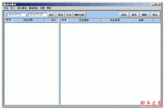Click the 流水账本 app icon in title bar

[x=5, y=4]
